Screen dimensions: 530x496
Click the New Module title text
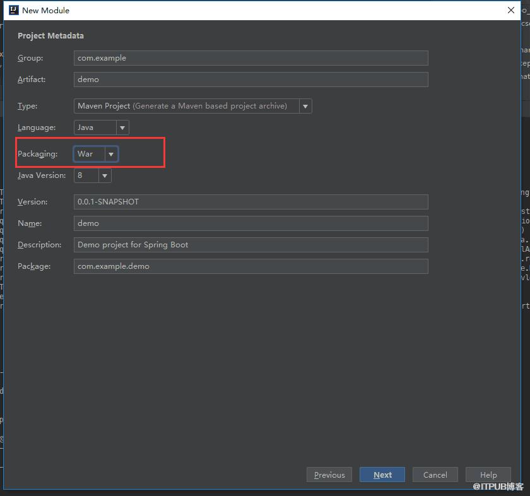[45, 11]
